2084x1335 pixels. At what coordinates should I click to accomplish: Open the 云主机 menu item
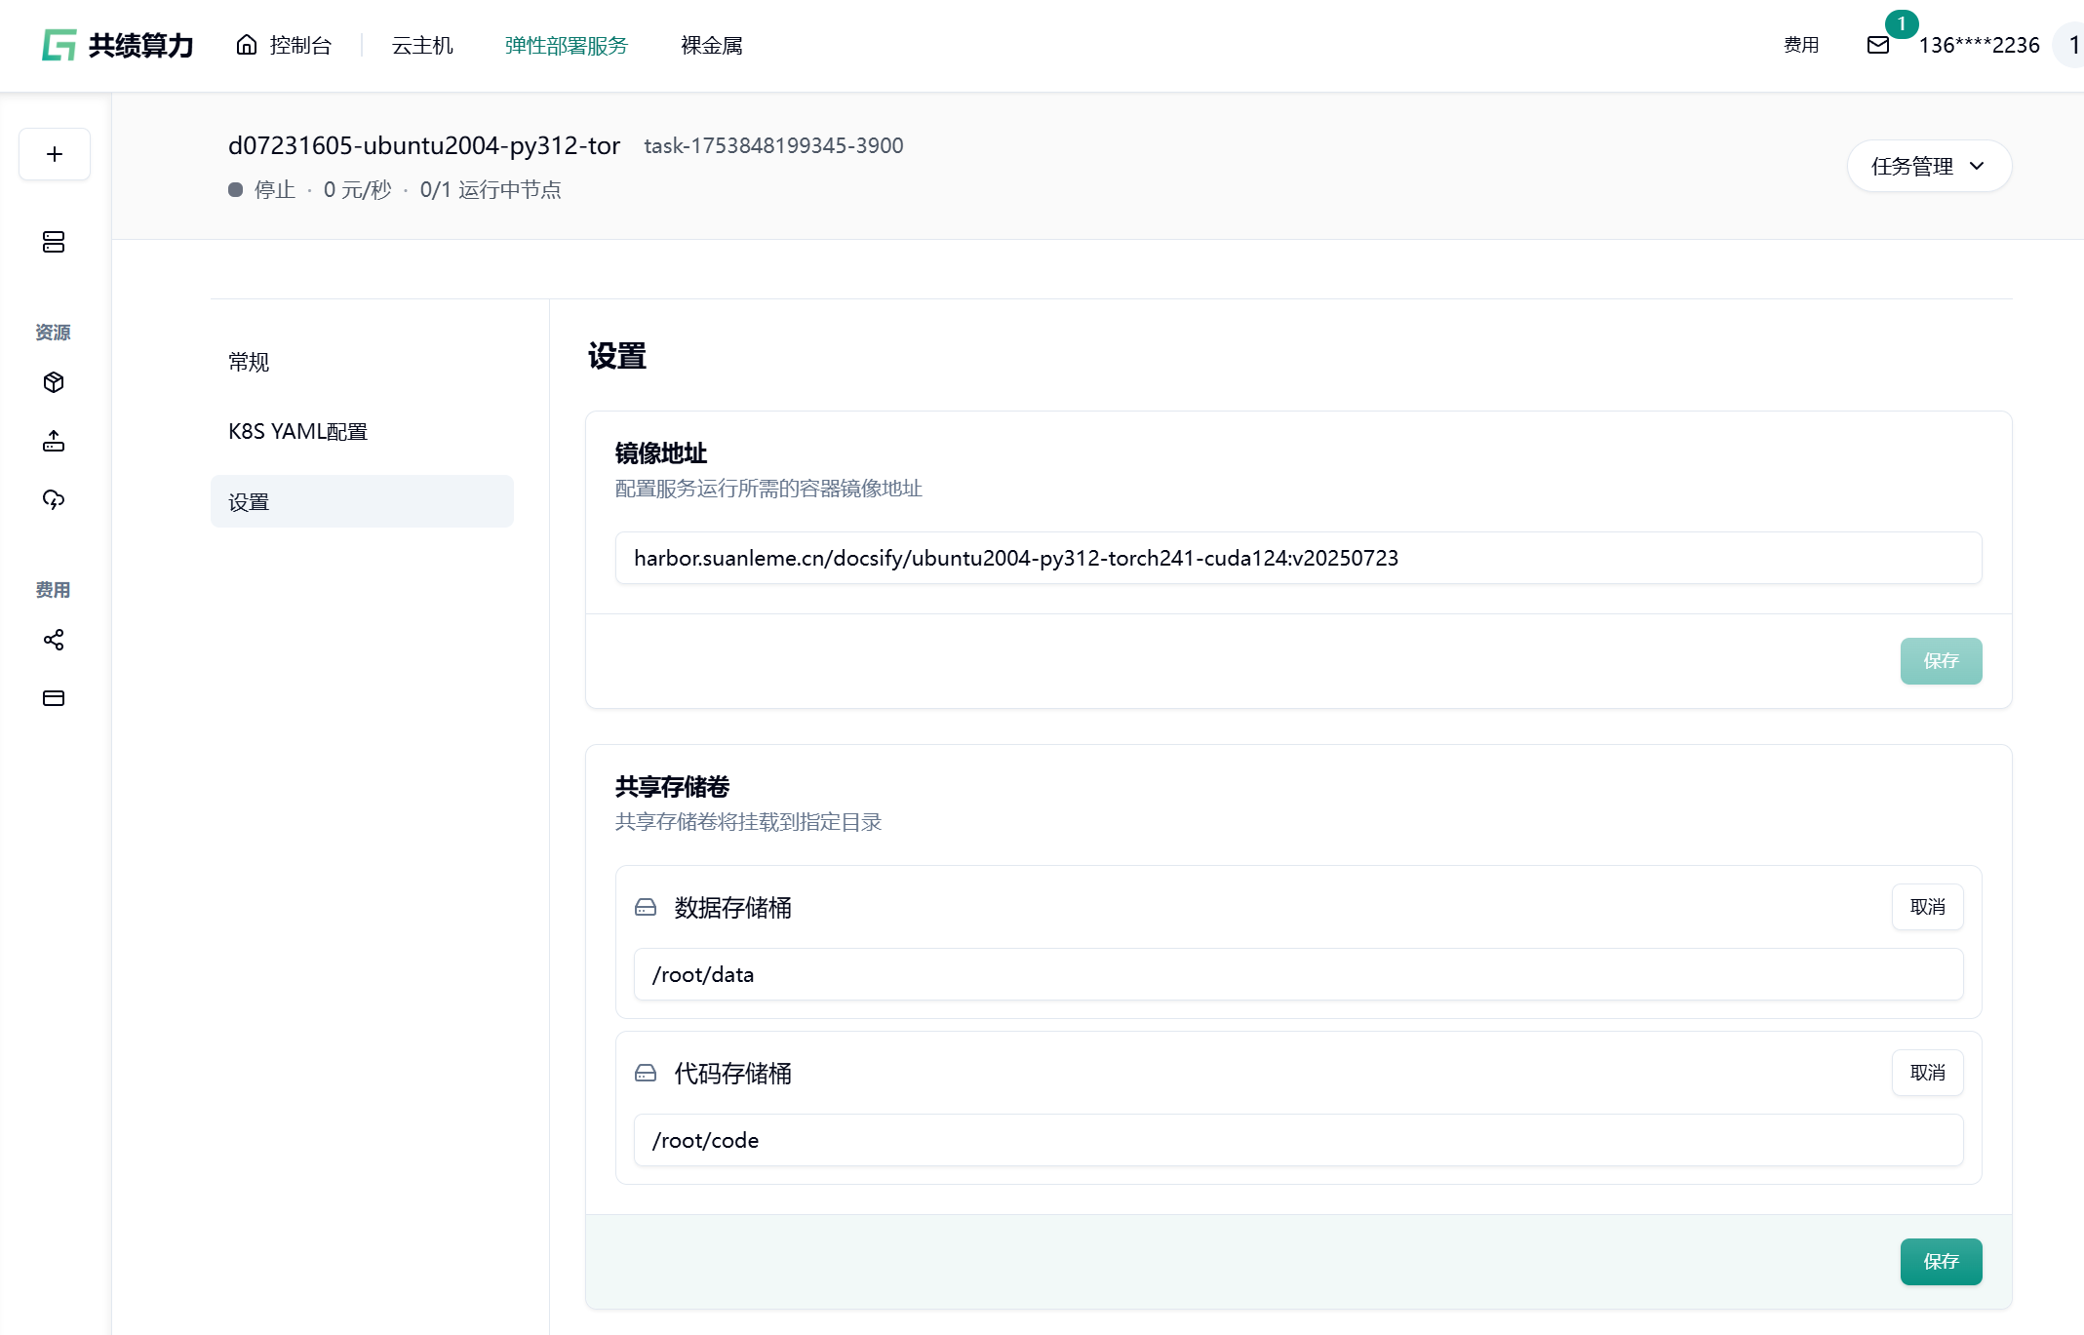coord(422,45)
